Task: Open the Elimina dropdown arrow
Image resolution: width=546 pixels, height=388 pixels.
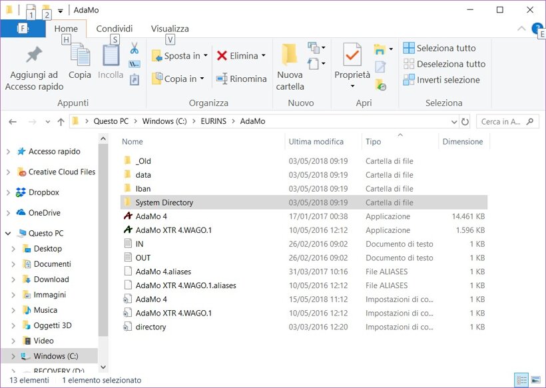Action: 264,56
